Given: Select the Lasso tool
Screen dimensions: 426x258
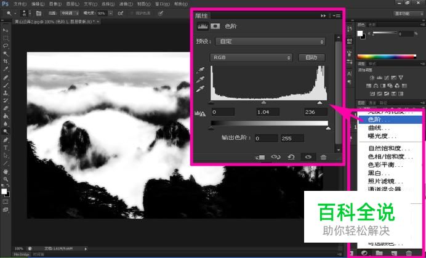Looking at the screenshot, I should [6, 46].
